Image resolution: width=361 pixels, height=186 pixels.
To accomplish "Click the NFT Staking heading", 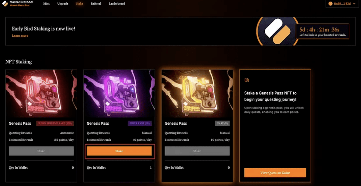I will [18, 62].
